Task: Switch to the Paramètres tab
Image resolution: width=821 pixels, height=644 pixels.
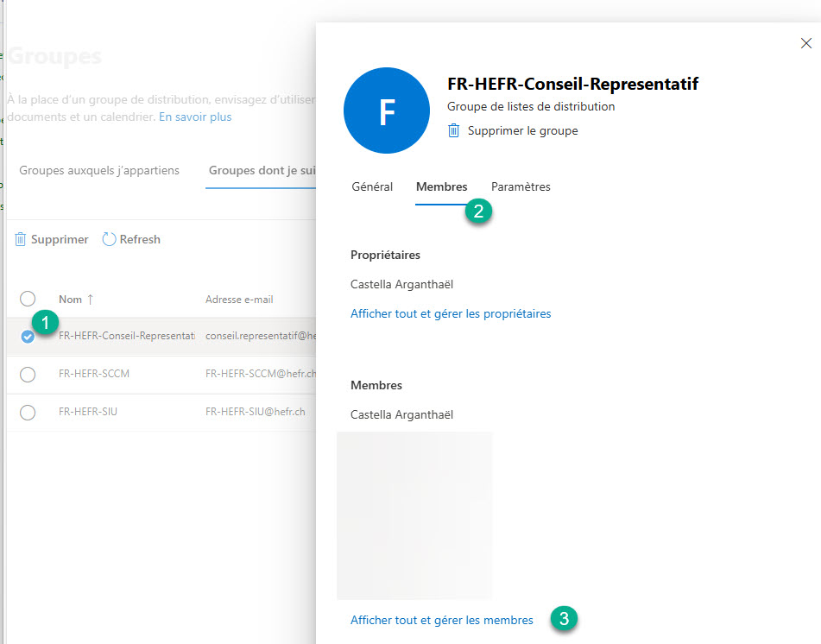Action: click(521, 186)
